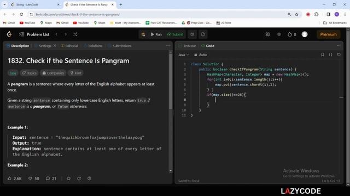The height and width of the screenshot is (196, 350).
Task: Pick a random problem with shuffle icon
Action: pos(75,34)
